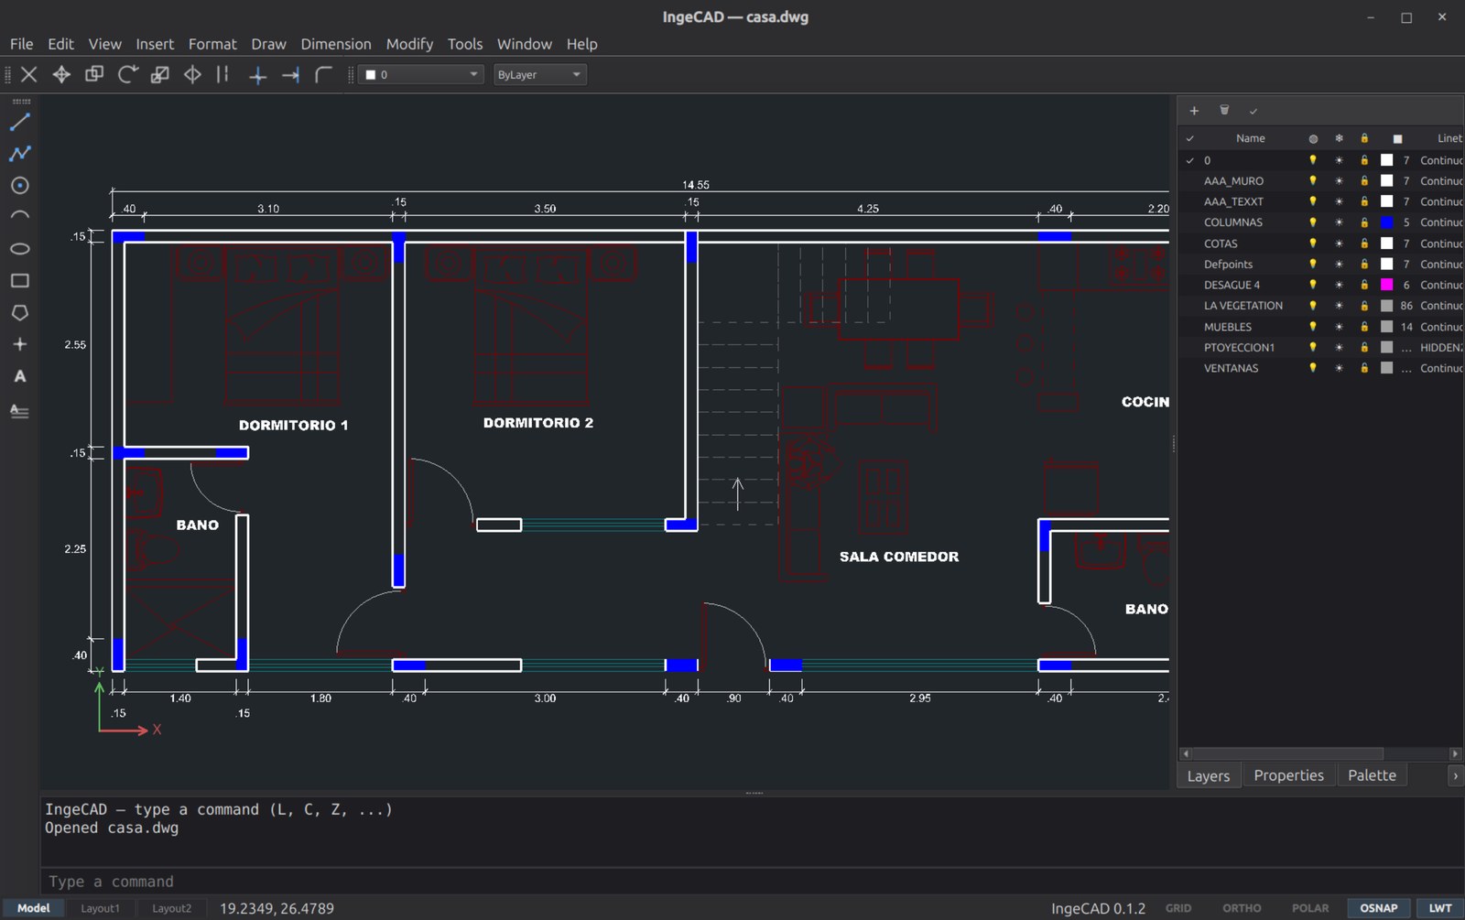Select the single-line Text tool
The width and height of the screenshot is (1465, 920).
pos(20,376)
